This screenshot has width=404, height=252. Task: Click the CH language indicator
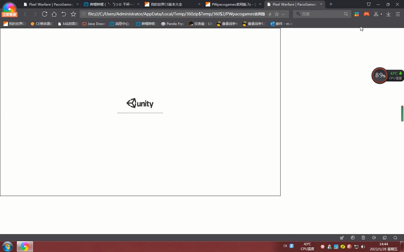[x=285, y=246]
